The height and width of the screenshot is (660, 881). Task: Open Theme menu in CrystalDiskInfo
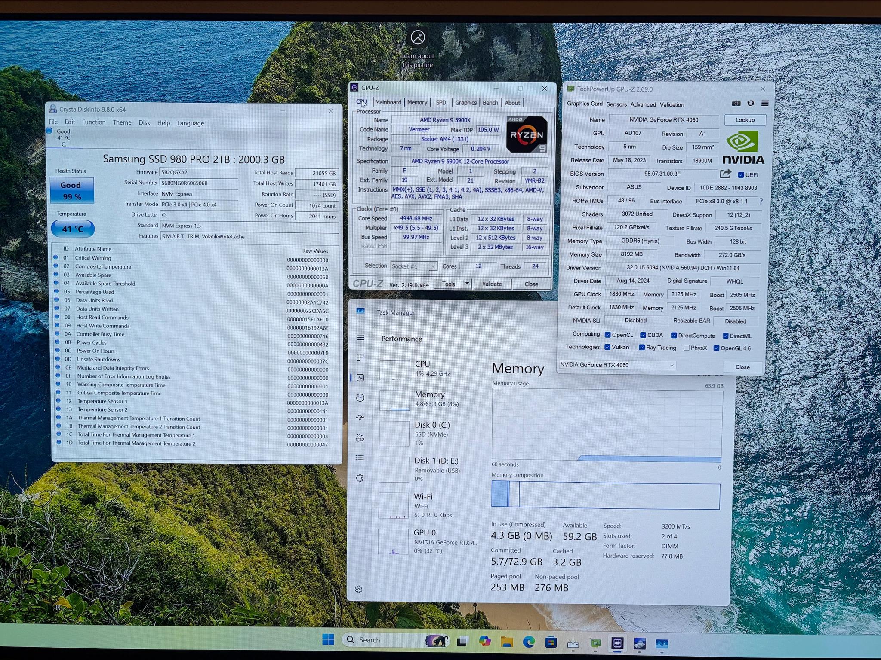click(122, 122)
